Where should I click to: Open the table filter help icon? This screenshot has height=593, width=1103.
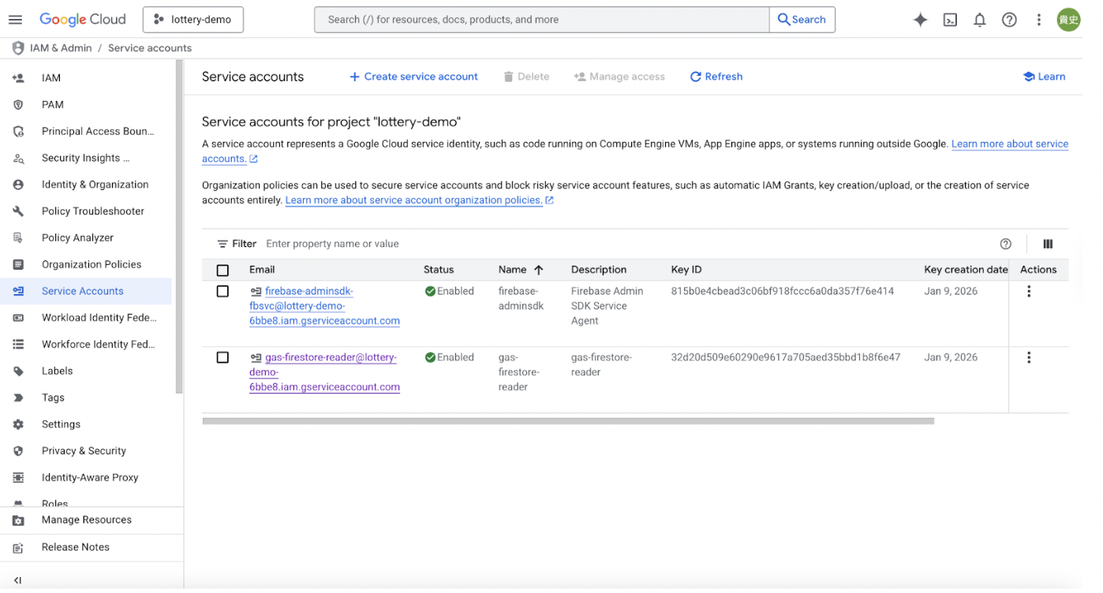click(1005, 244)
